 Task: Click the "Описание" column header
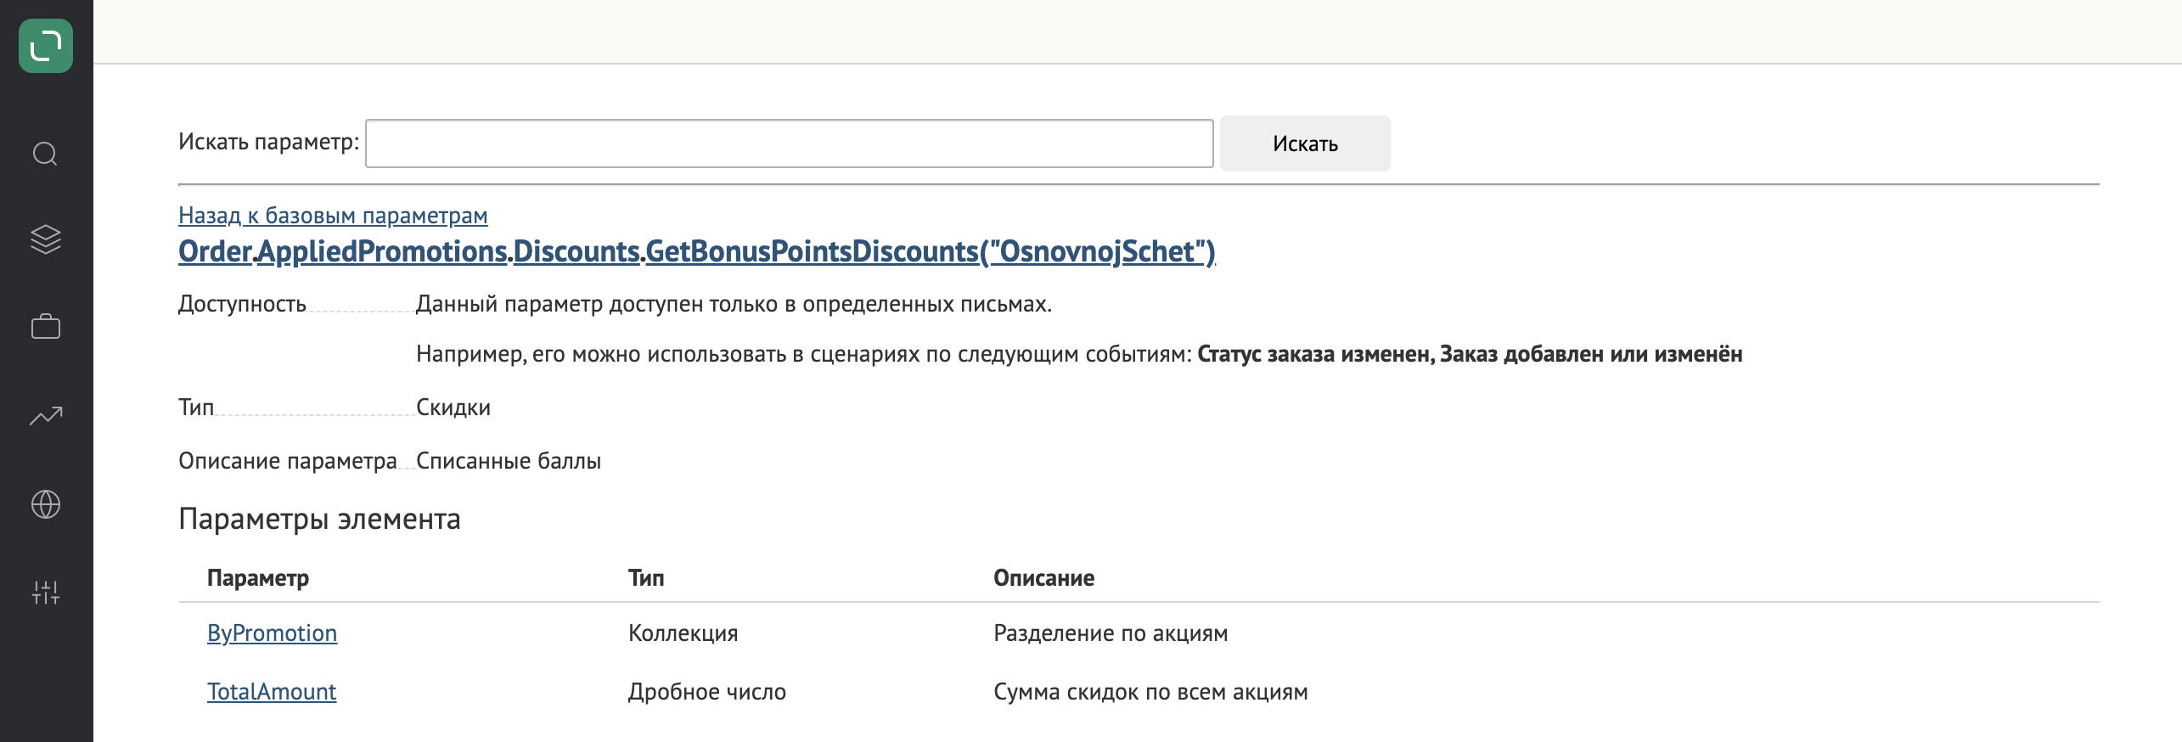pyautogui.click(x=1043, y=578)
